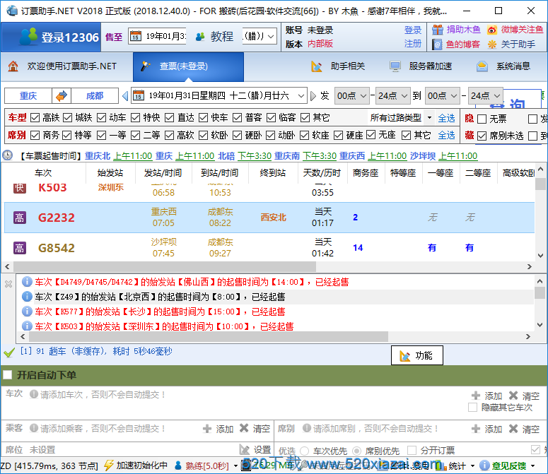548x474 pixels.
Task: Click the 注册 register link
Action: click(x=413, y=44)
